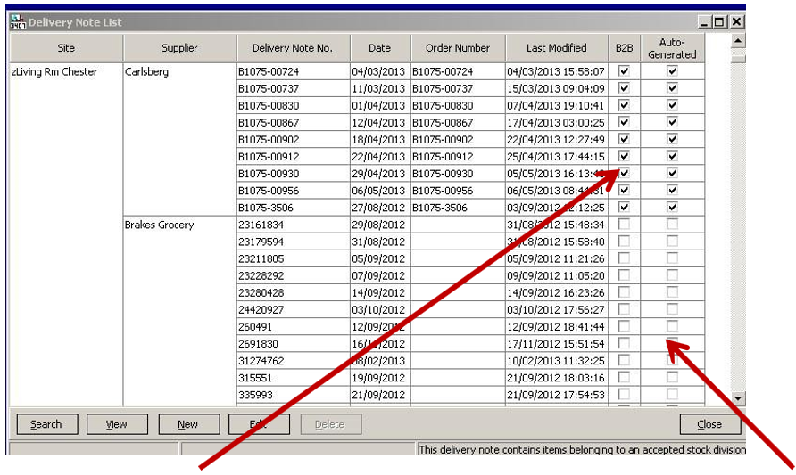Click the Delivery Note No. column header

coord(293,48)
